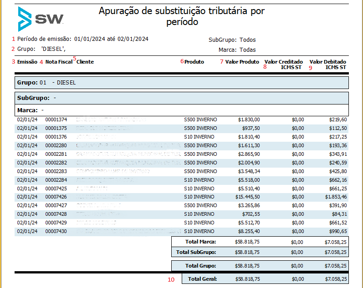
Task: Click product value $2.865,90
Action: [249, 154]
